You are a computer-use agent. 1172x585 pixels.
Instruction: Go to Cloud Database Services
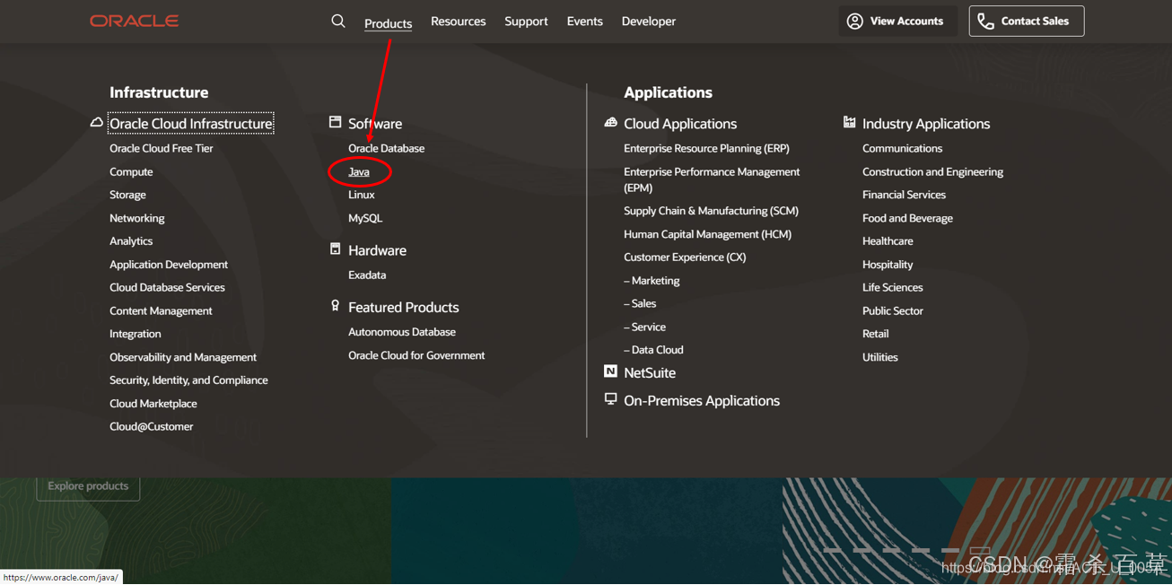coord(167,287)
